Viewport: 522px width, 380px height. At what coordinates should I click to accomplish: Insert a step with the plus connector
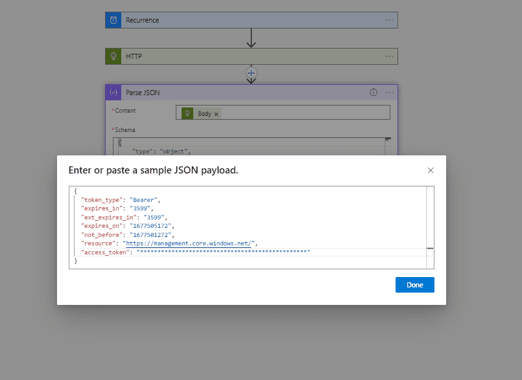[252, 73]
